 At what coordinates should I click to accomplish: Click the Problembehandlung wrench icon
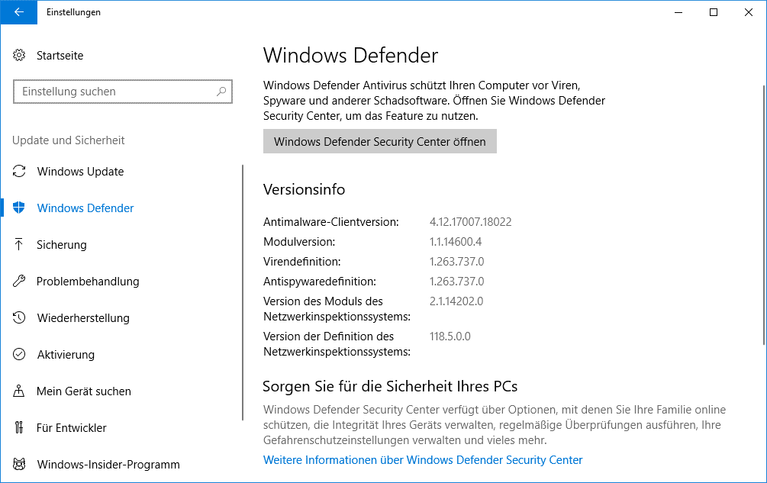(x=19, y=281)
